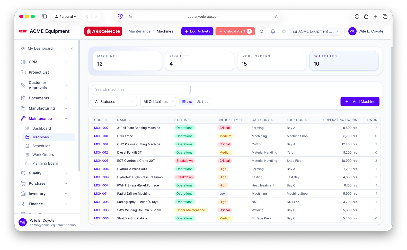Collapse the sidebar using My Dashboard chevron
The width and height of the screenshot is (407, 250).
point(72,48)
